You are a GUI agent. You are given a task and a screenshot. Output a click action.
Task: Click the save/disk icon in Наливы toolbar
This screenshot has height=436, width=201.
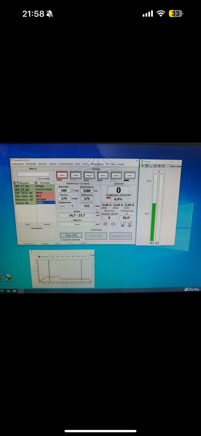tap(155, 166)
